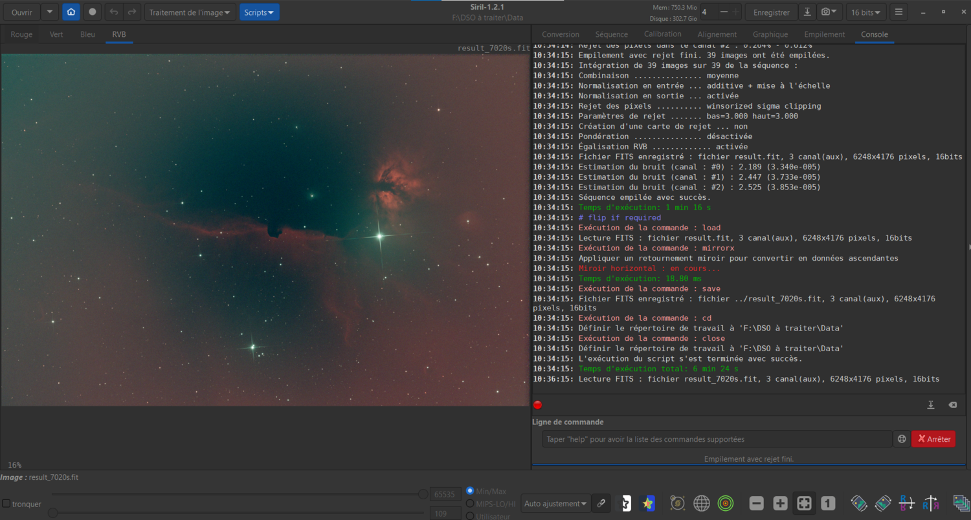Click the astrometry galaxy icon
971x520 pixels.
[x=678, y=503]
